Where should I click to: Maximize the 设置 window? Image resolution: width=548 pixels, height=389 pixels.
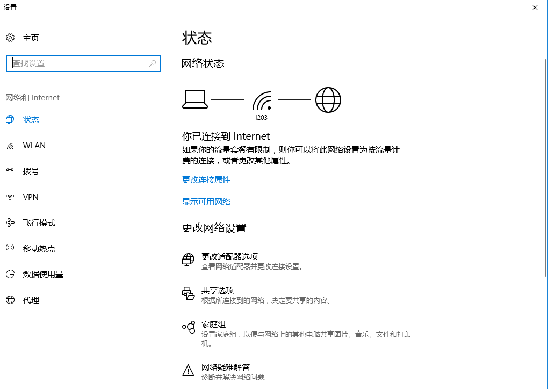click(510, 8)
